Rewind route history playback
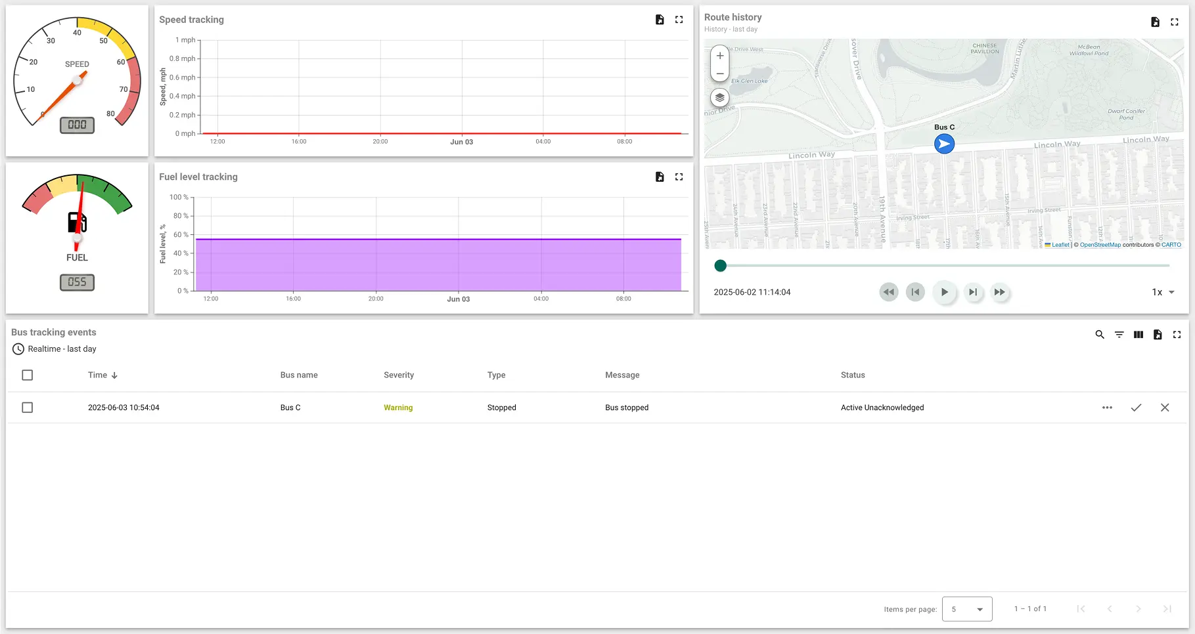The image size is (1195, 634). coord(889,292)
